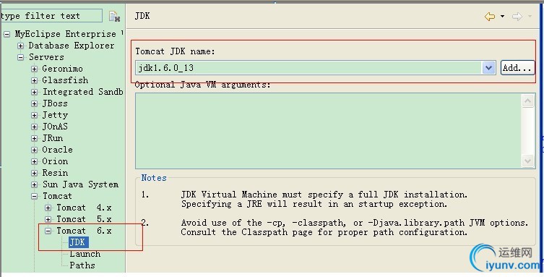Select Tomcat 5.x tree item
544x277 pixels.
pyautogui.click(x=84, y=219)
